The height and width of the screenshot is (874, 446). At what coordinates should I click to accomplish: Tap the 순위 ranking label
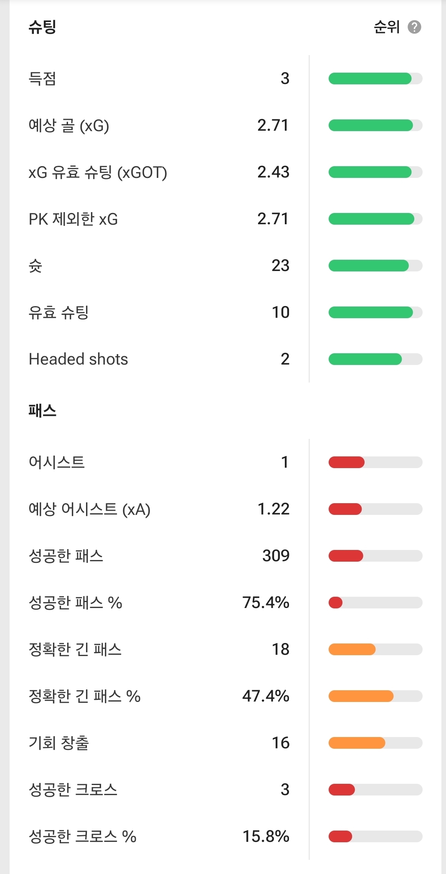pyautogui.click(x=386, y=27)
